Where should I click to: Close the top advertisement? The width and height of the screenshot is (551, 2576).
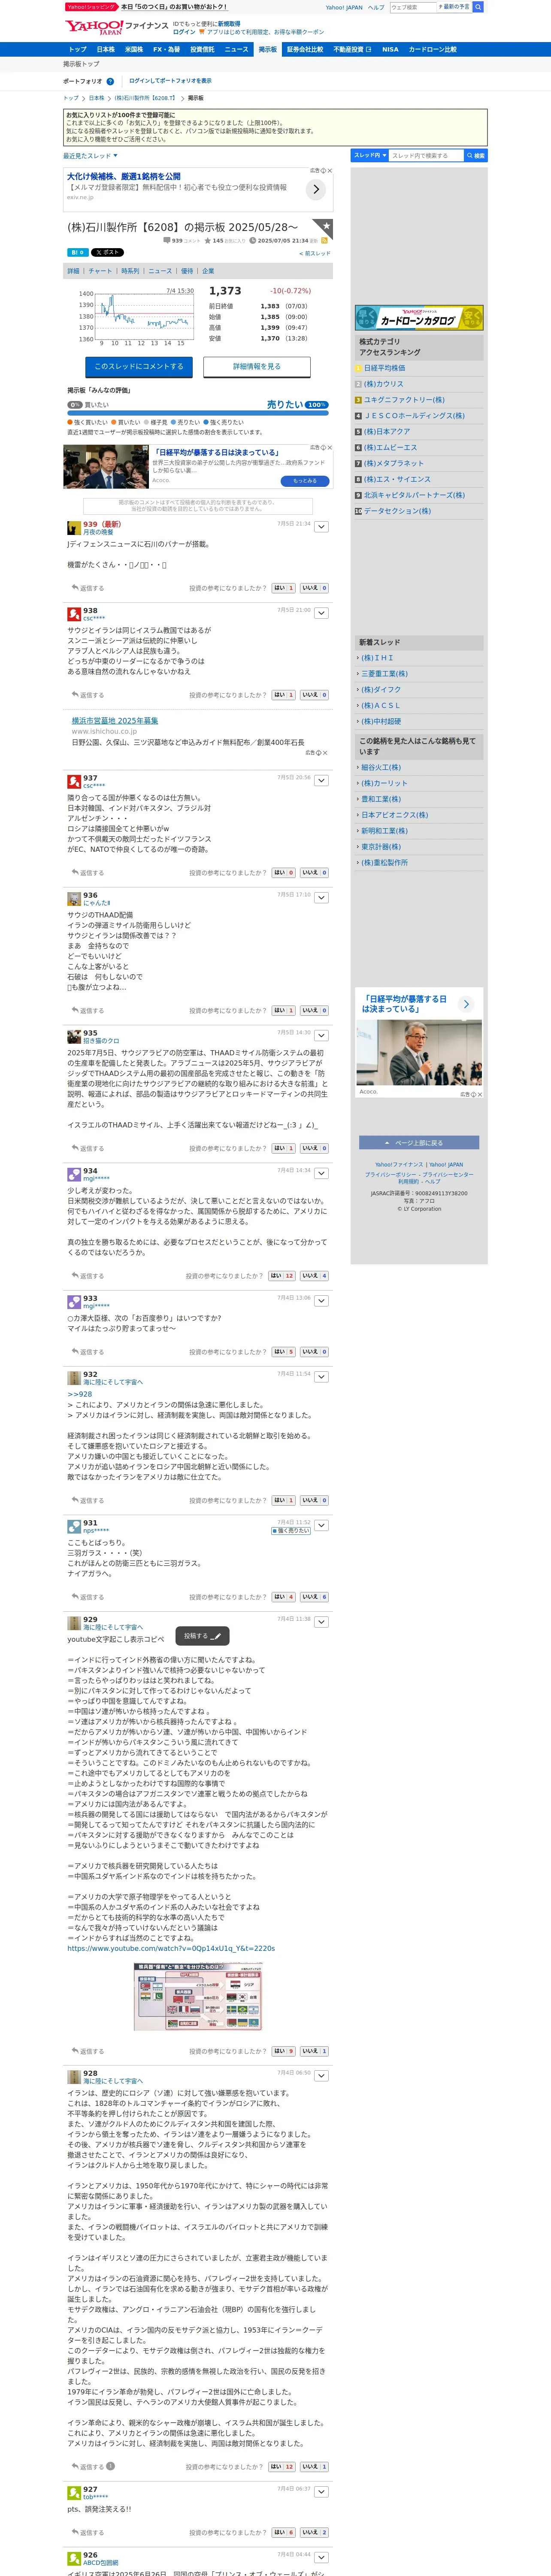tap(330, 171)
